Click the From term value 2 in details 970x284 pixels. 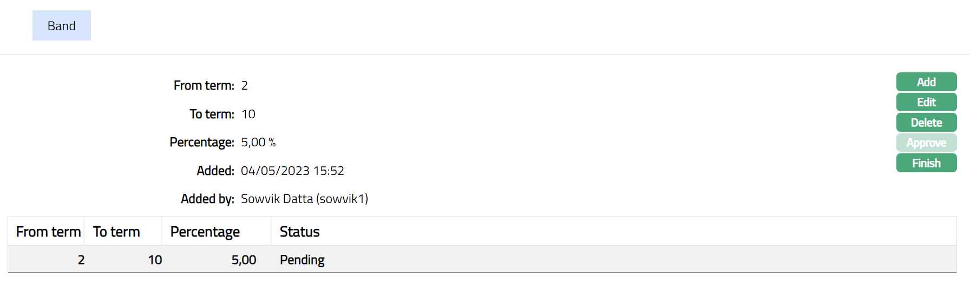[244, 85]
